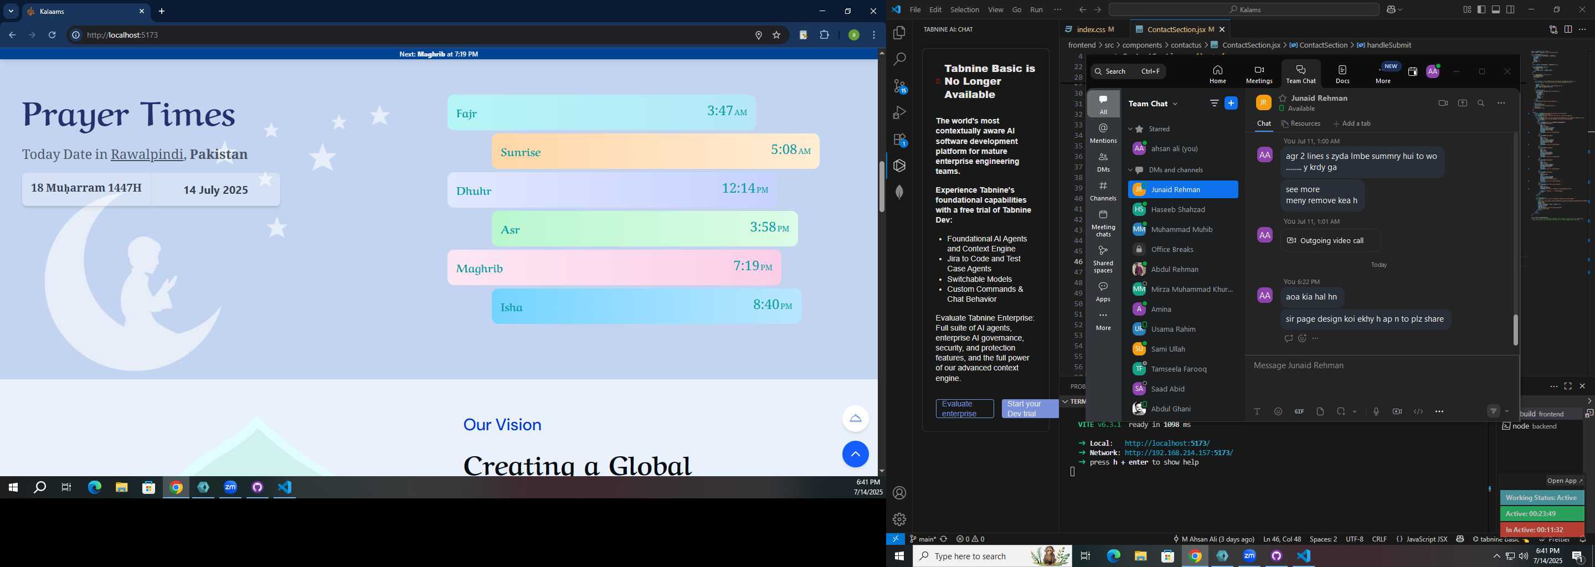This screenshot has height=567, width=1595.
Task: Open Zoom Docs tab
Action: pos(1342,74)
